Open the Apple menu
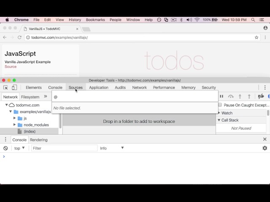 (x=7, y=20)
